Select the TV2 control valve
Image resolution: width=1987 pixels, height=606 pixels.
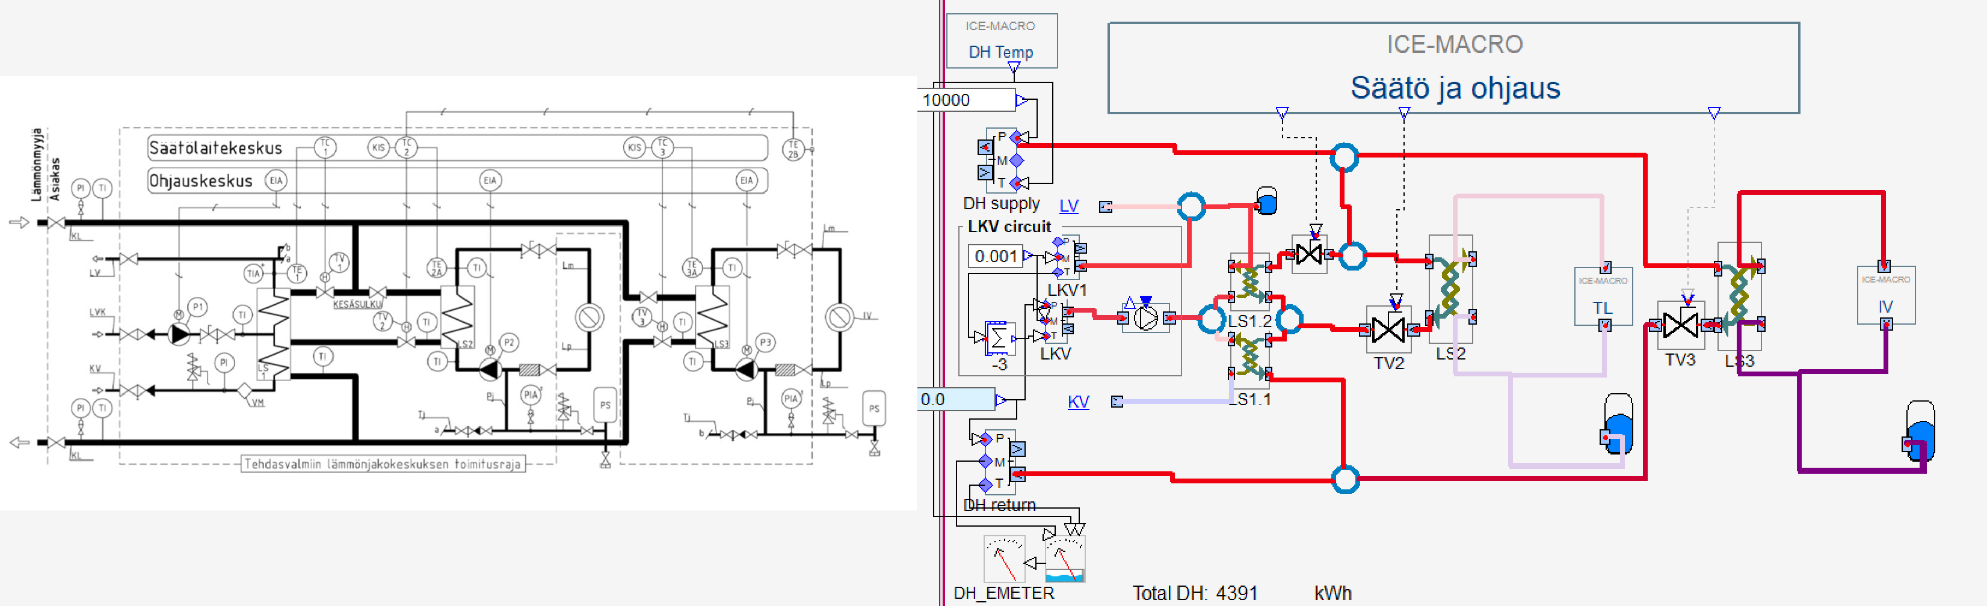(1388, 330)
